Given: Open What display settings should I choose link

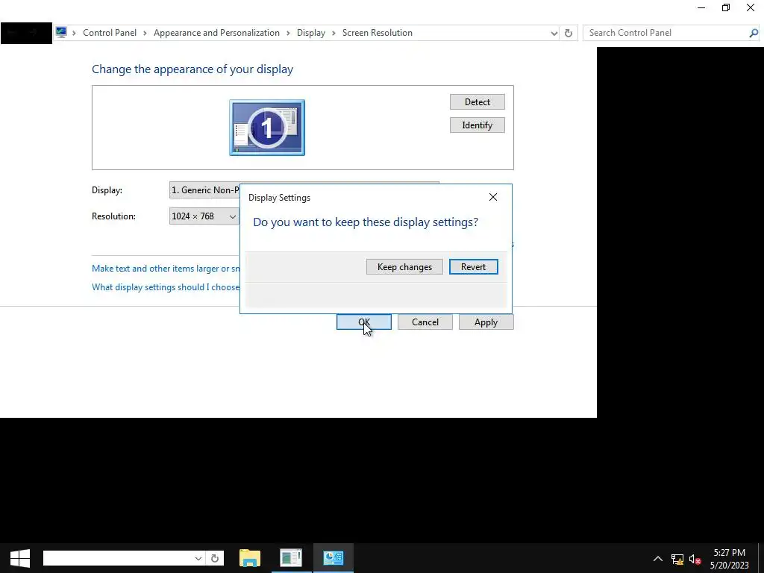Looking at the screenshot, I should click(166, 287).
